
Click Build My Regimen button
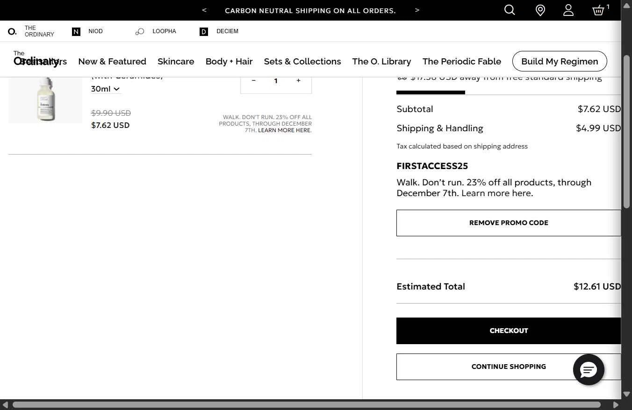(560, 61)
